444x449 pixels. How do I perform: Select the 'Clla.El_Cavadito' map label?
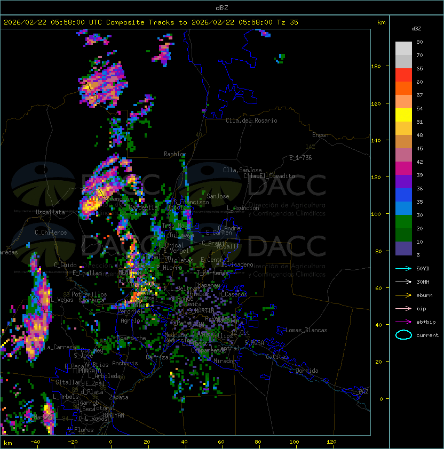coord(269,176)
